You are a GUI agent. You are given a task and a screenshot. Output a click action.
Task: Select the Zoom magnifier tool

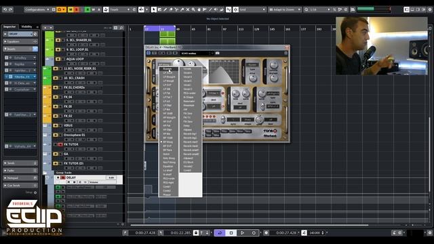click(x=193, y=9)
